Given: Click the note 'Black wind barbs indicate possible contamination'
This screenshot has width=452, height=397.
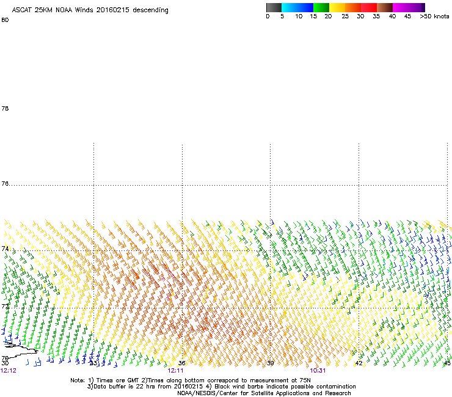Looking at the screenshot, I should (285, 387).
